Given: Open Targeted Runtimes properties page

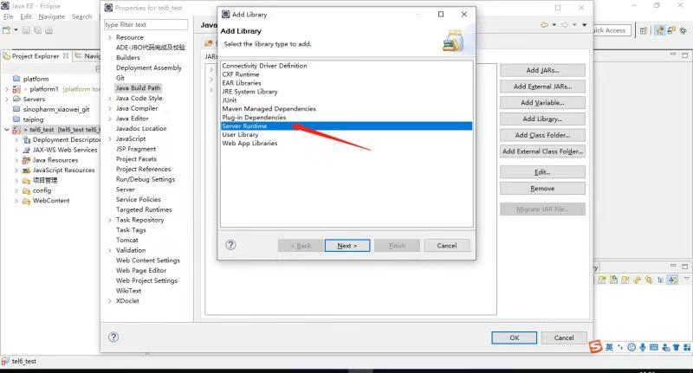Looking at the screenshot, I should point(144,209).
